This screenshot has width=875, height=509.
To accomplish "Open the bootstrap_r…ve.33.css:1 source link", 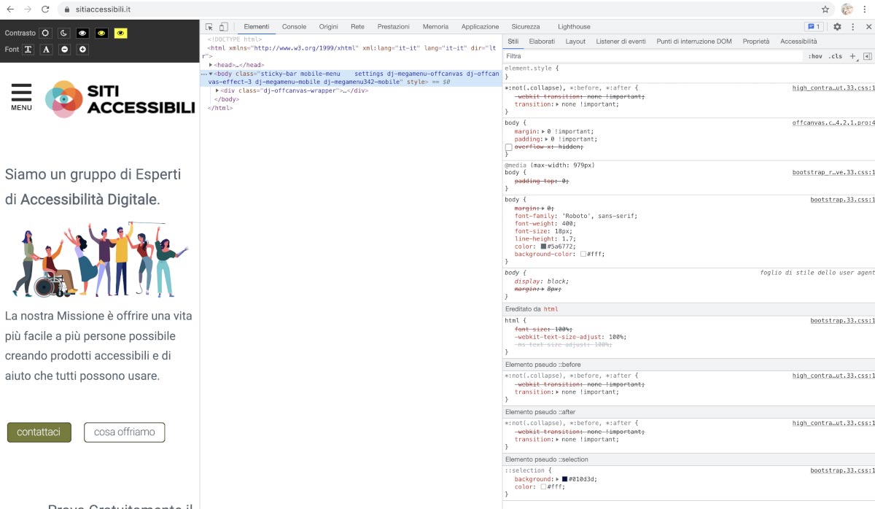I will pos(833,173).
